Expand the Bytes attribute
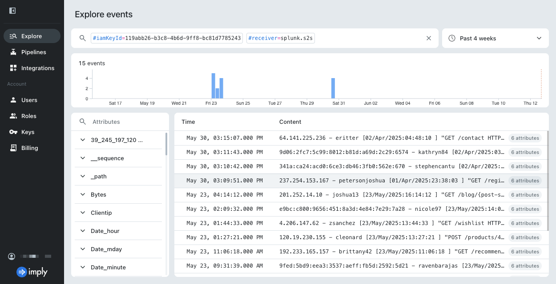 pyautogui.click(x=118, y=194)
